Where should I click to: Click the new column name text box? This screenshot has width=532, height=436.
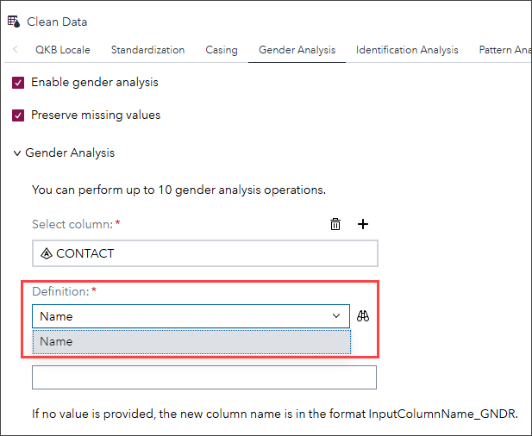coord(204,377)
